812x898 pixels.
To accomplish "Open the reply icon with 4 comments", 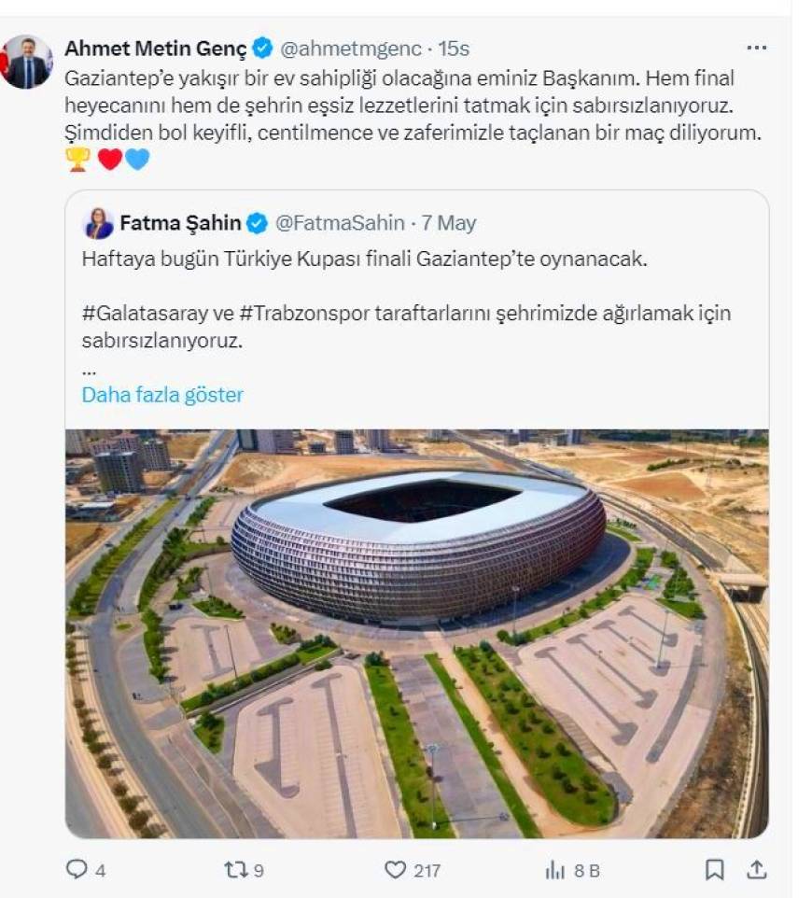I will pyautogui.click(x=77, y=869).
